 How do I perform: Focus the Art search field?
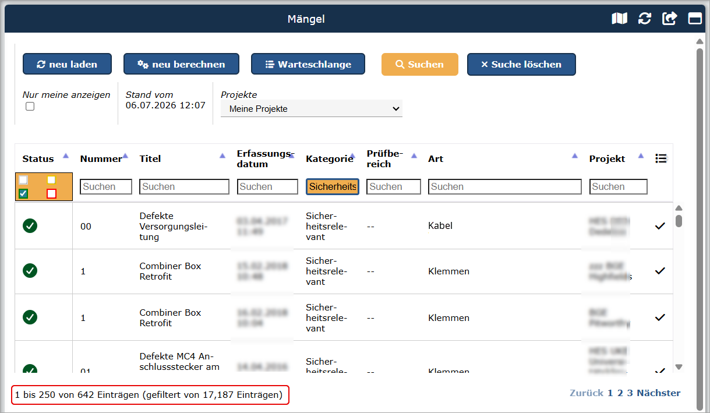(x=505, y=186)
